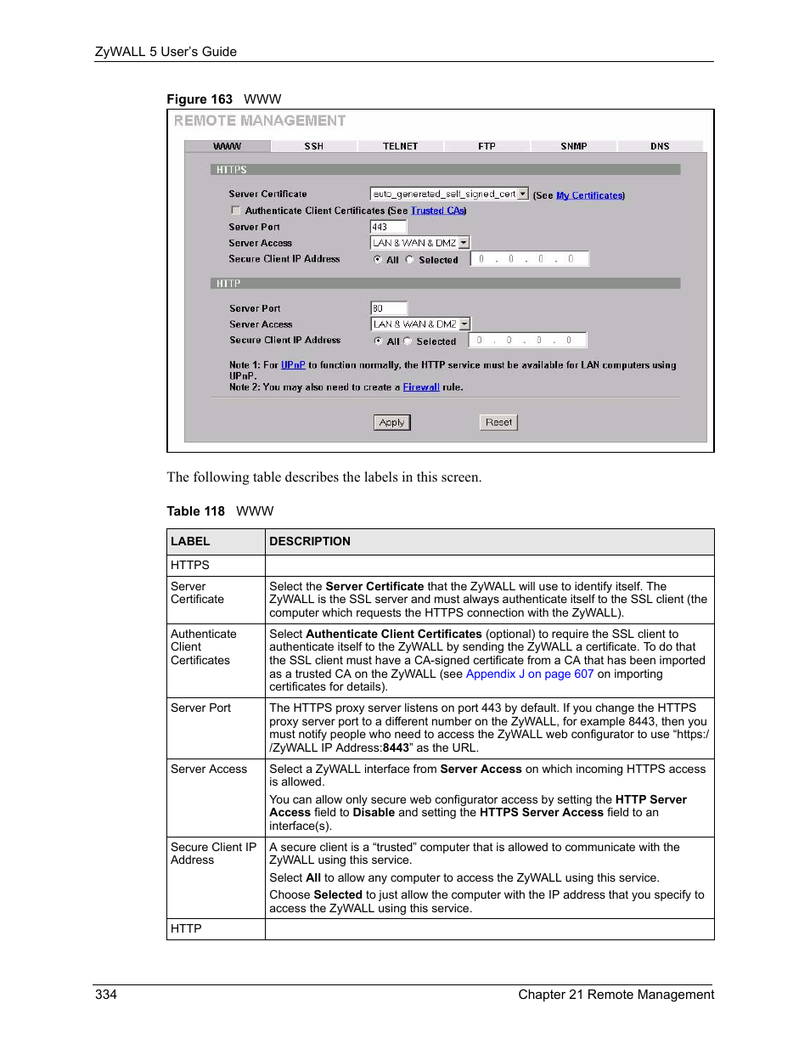Open the HTTPS Server Access dropdown
Image resolution: width=810 pixels, height=1049 pixels.
tap(464, 242)
